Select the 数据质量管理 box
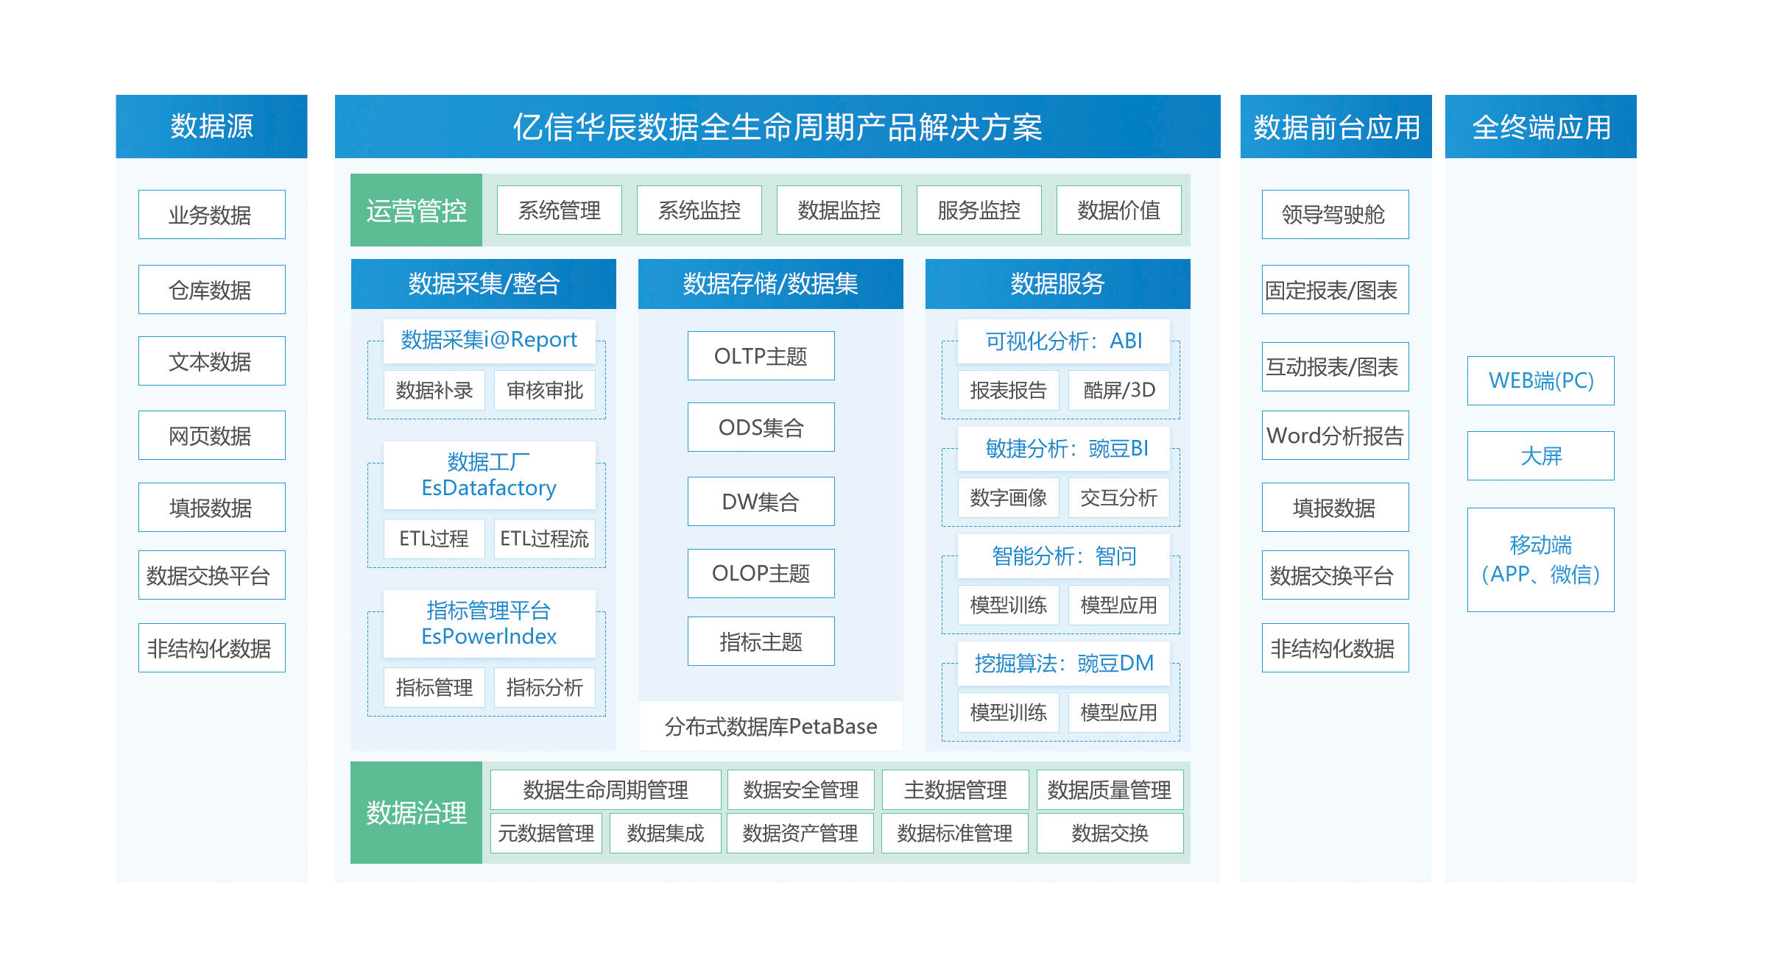The image size is (1770, 966). [x=1110, y=790]
